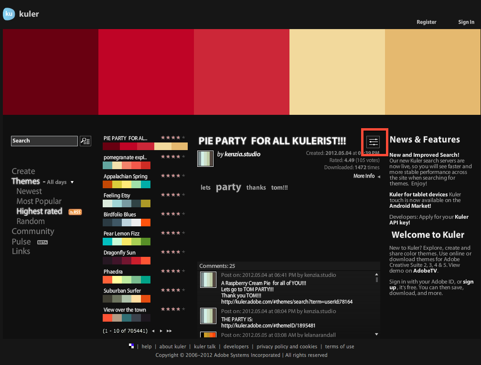The width and height of the screenshot is (481, 365).
Task: Click avatar on the 08:04 PM comment
Action: coord(208,316)
